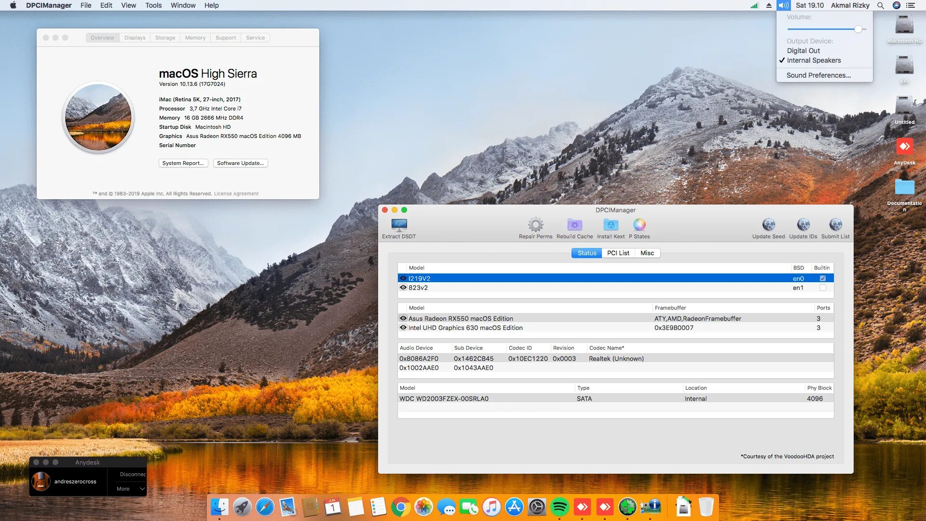Switch to Misc tab
This screenshot has width=926, height=521.
(x=647, y=253)
